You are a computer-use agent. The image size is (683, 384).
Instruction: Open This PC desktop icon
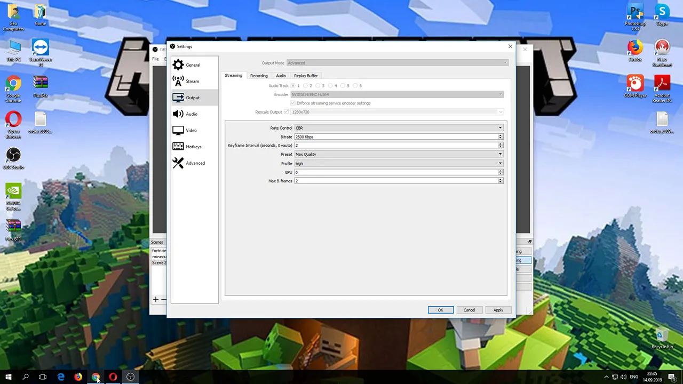click(13, 51)
